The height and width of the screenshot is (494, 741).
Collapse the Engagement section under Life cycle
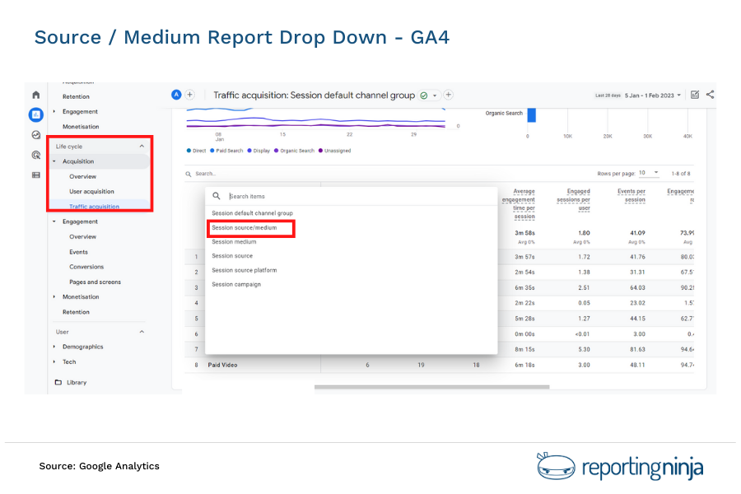(54, 221)
